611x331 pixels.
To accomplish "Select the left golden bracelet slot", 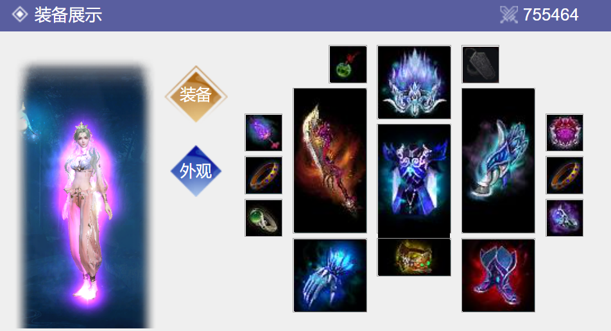I will pyautogui.click(x=263, y=175).
